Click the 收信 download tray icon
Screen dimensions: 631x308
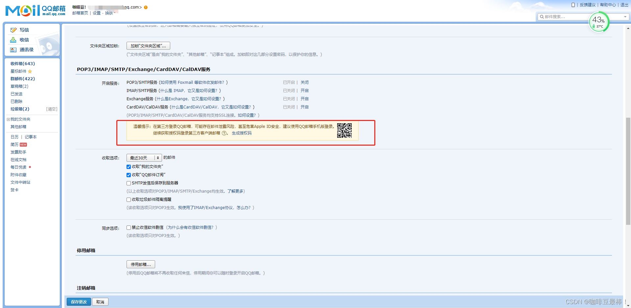[x=13, y=40]
